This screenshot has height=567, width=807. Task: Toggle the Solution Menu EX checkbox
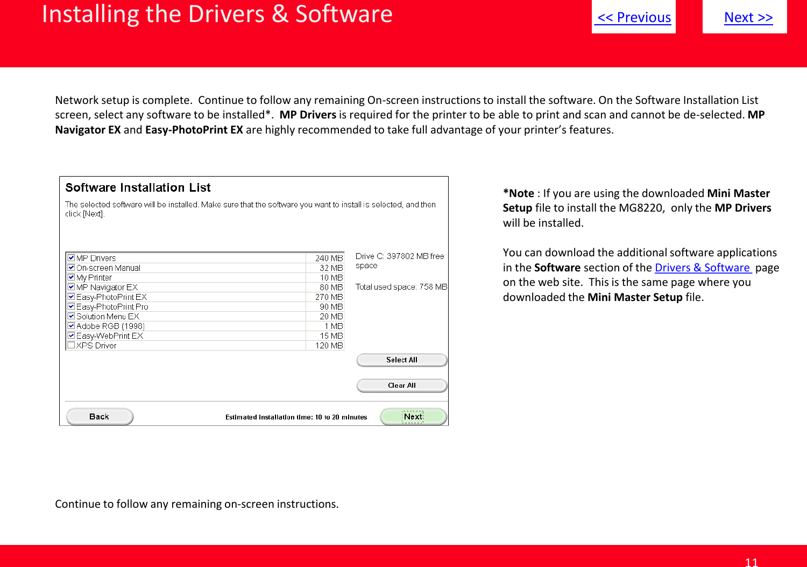point(71,316)
